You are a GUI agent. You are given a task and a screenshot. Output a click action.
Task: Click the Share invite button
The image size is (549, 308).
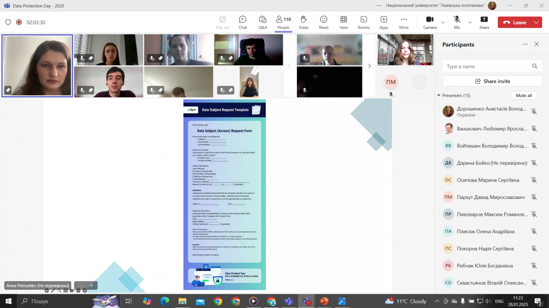(x=492, y=81)
